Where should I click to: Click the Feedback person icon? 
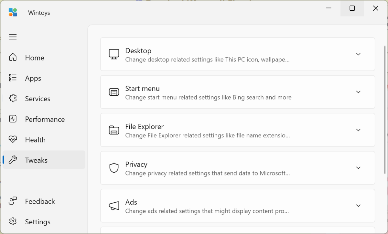tap(13, 201)
